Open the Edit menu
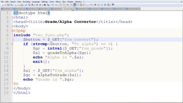 click(x=7, y=2)
